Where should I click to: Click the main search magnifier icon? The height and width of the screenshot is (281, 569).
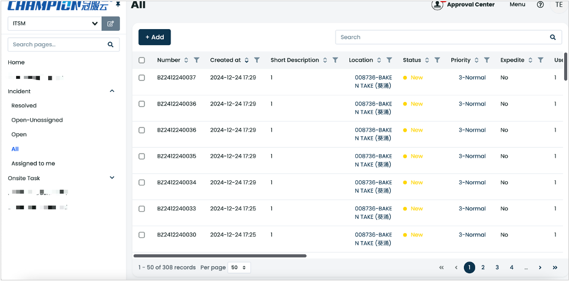click(x=553, y=37)
